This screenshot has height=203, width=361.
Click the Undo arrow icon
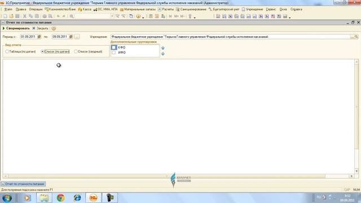(x=58, y=16)
